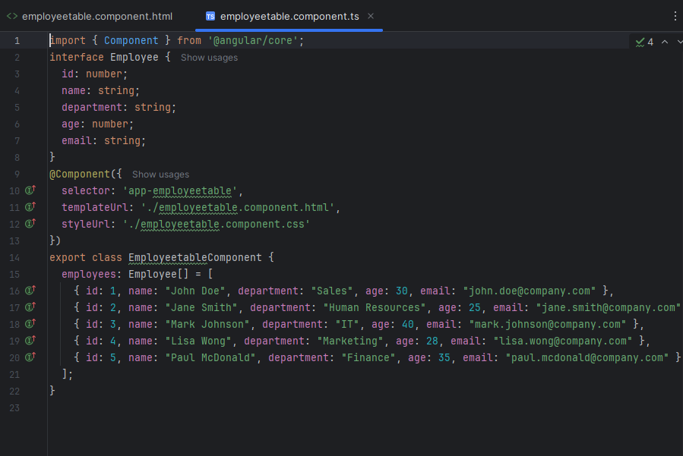Click the gutter icon beside line 20
Viewport: 683px width, 456px height.
tap(30, 357)
